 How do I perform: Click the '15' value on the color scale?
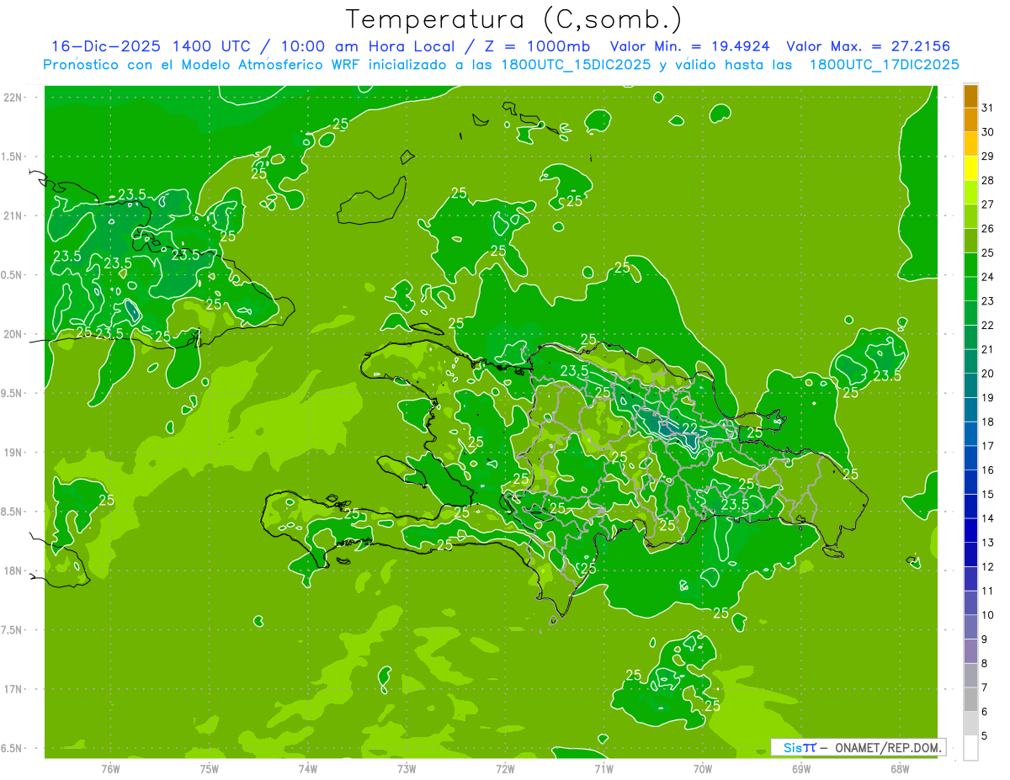click(x=988, y=494)
